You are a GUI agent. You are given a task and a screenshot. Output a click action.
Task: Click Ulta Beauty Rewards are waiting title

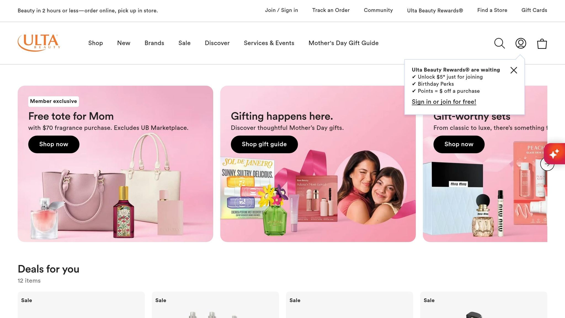click(x=456, y=70)
